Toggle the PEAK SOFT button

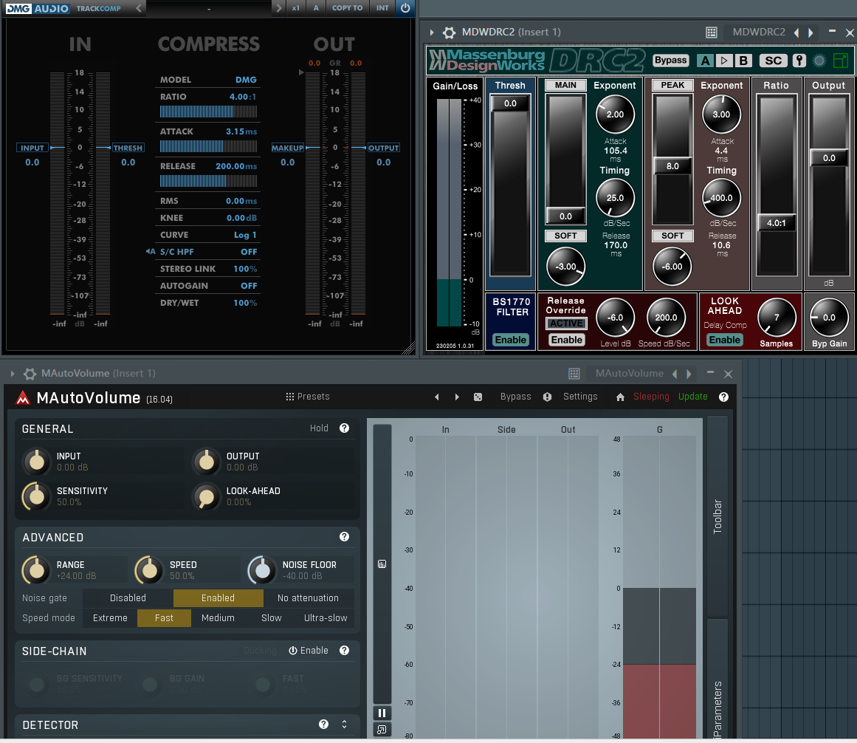click(x=672, y=236)
